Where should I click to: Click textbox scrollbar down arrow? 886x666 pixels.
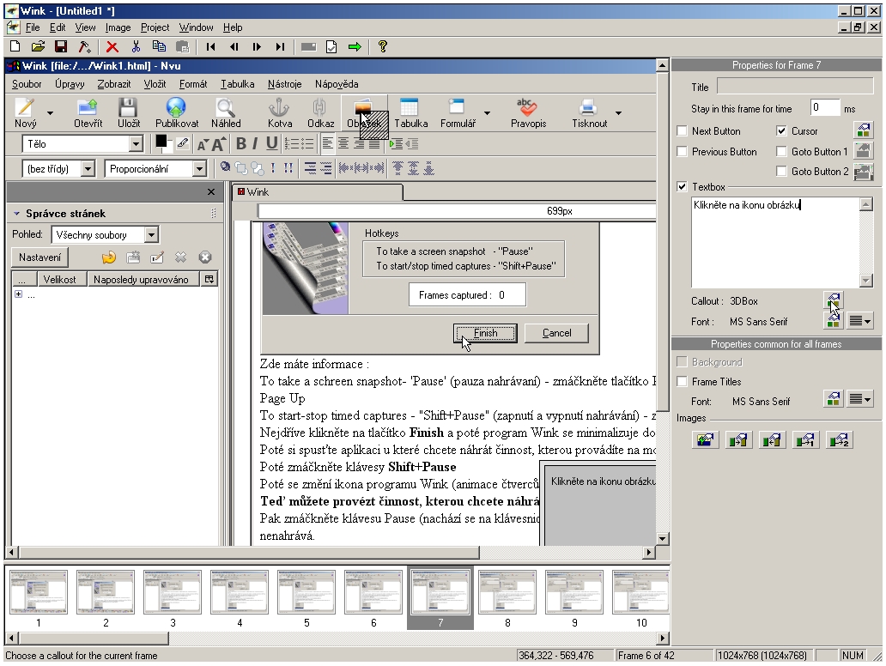pos(866,280)
